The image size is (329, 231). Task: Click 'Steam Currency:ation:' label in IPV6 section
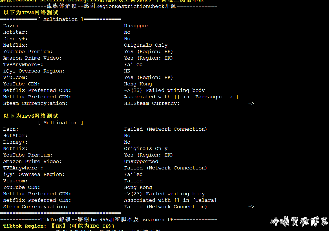[x=36, y=207]
